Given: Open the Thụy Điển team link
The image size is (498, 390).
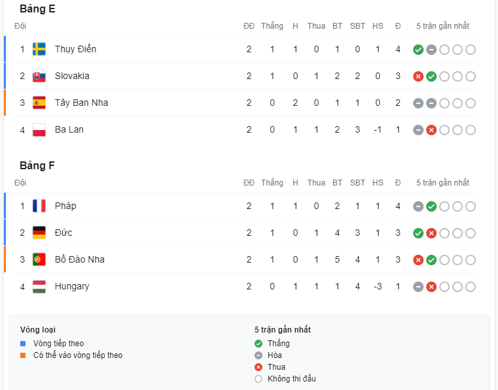Looking at the screenshot, I should (x=76, y=49).
